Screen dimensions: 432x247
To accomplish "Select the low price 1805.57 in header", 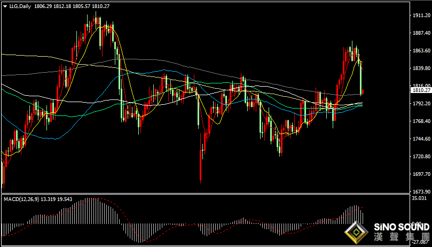I will 81,6.
